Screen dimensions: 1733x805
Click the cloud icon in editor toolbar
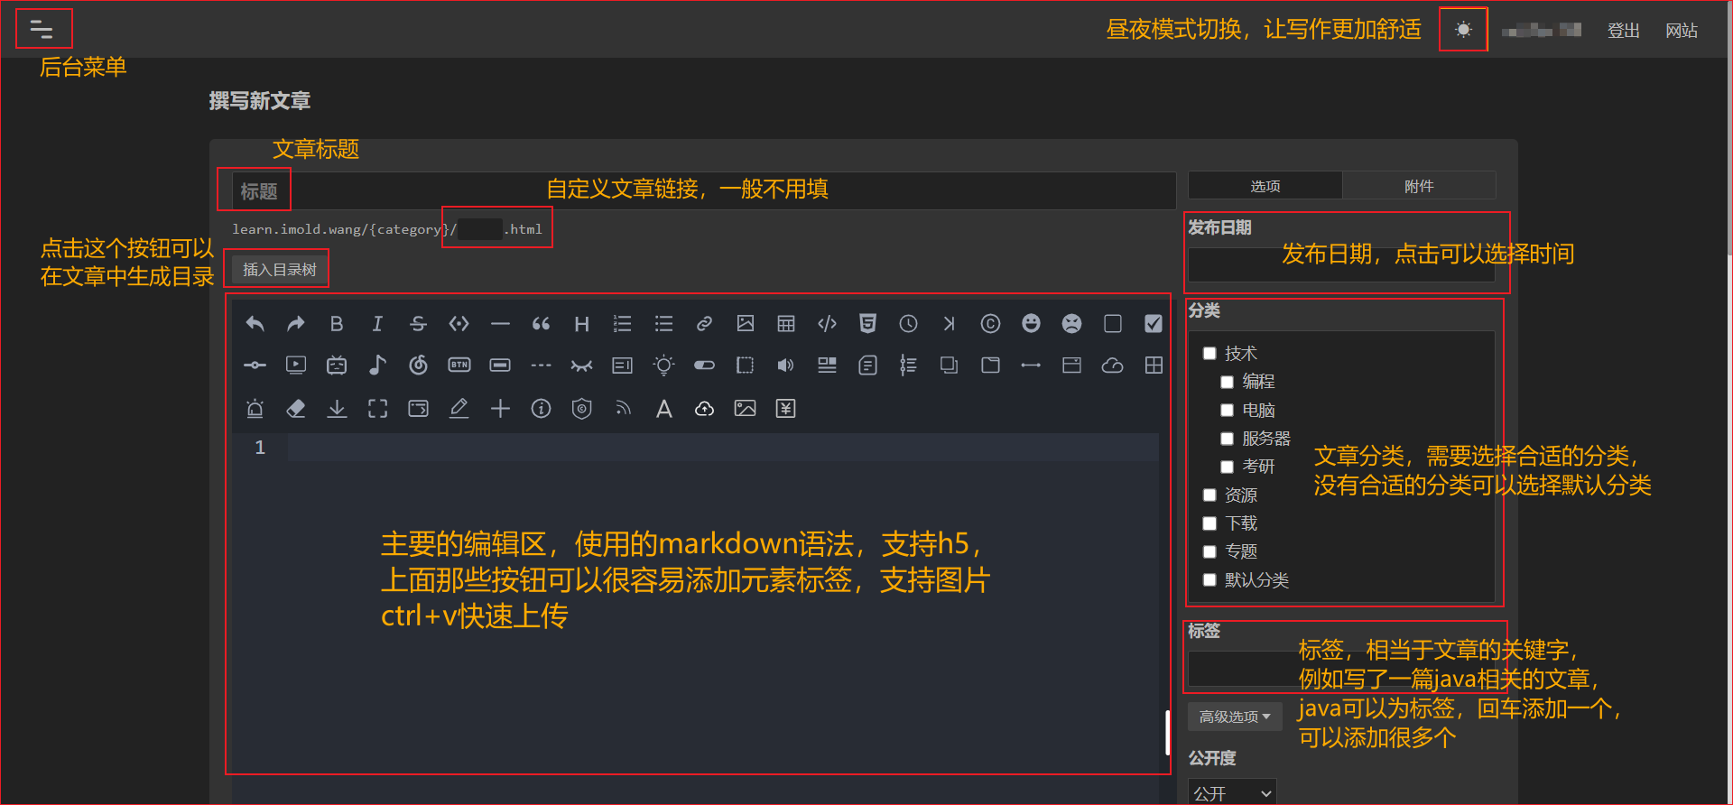click(1113, 365)
